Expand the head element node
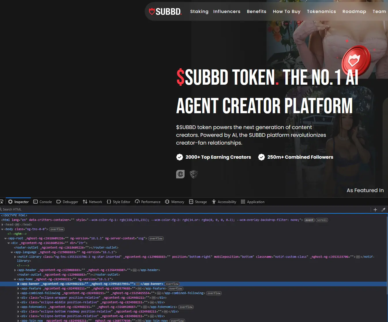 coord(3,225)
